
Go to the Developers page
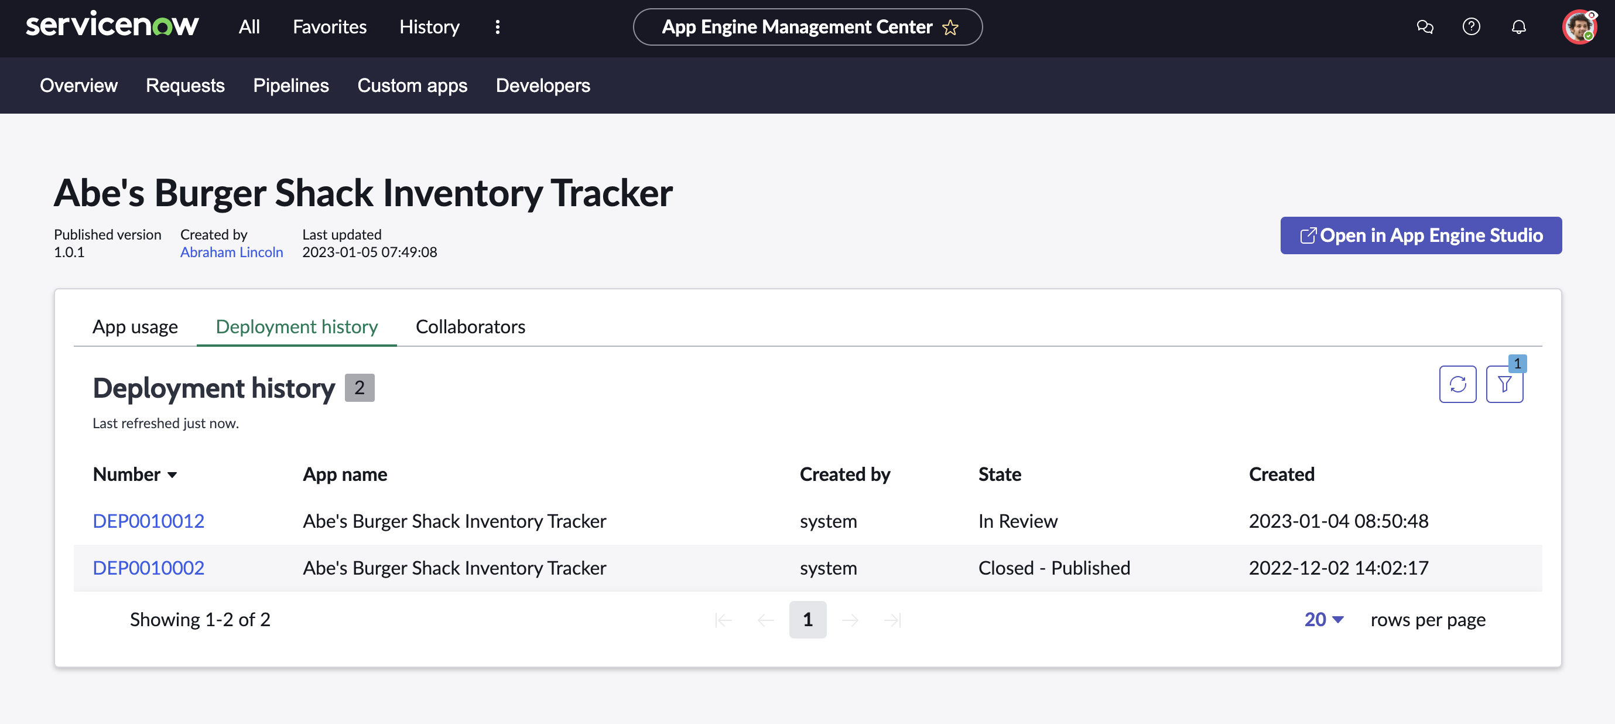pyautogui.click(x=543, y=86)
